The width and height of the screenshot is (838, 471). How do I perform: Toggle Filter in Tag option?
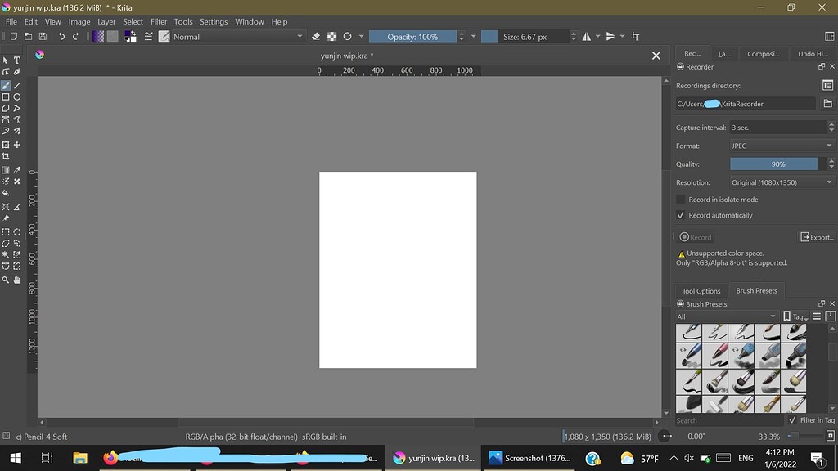coord(792,419)
